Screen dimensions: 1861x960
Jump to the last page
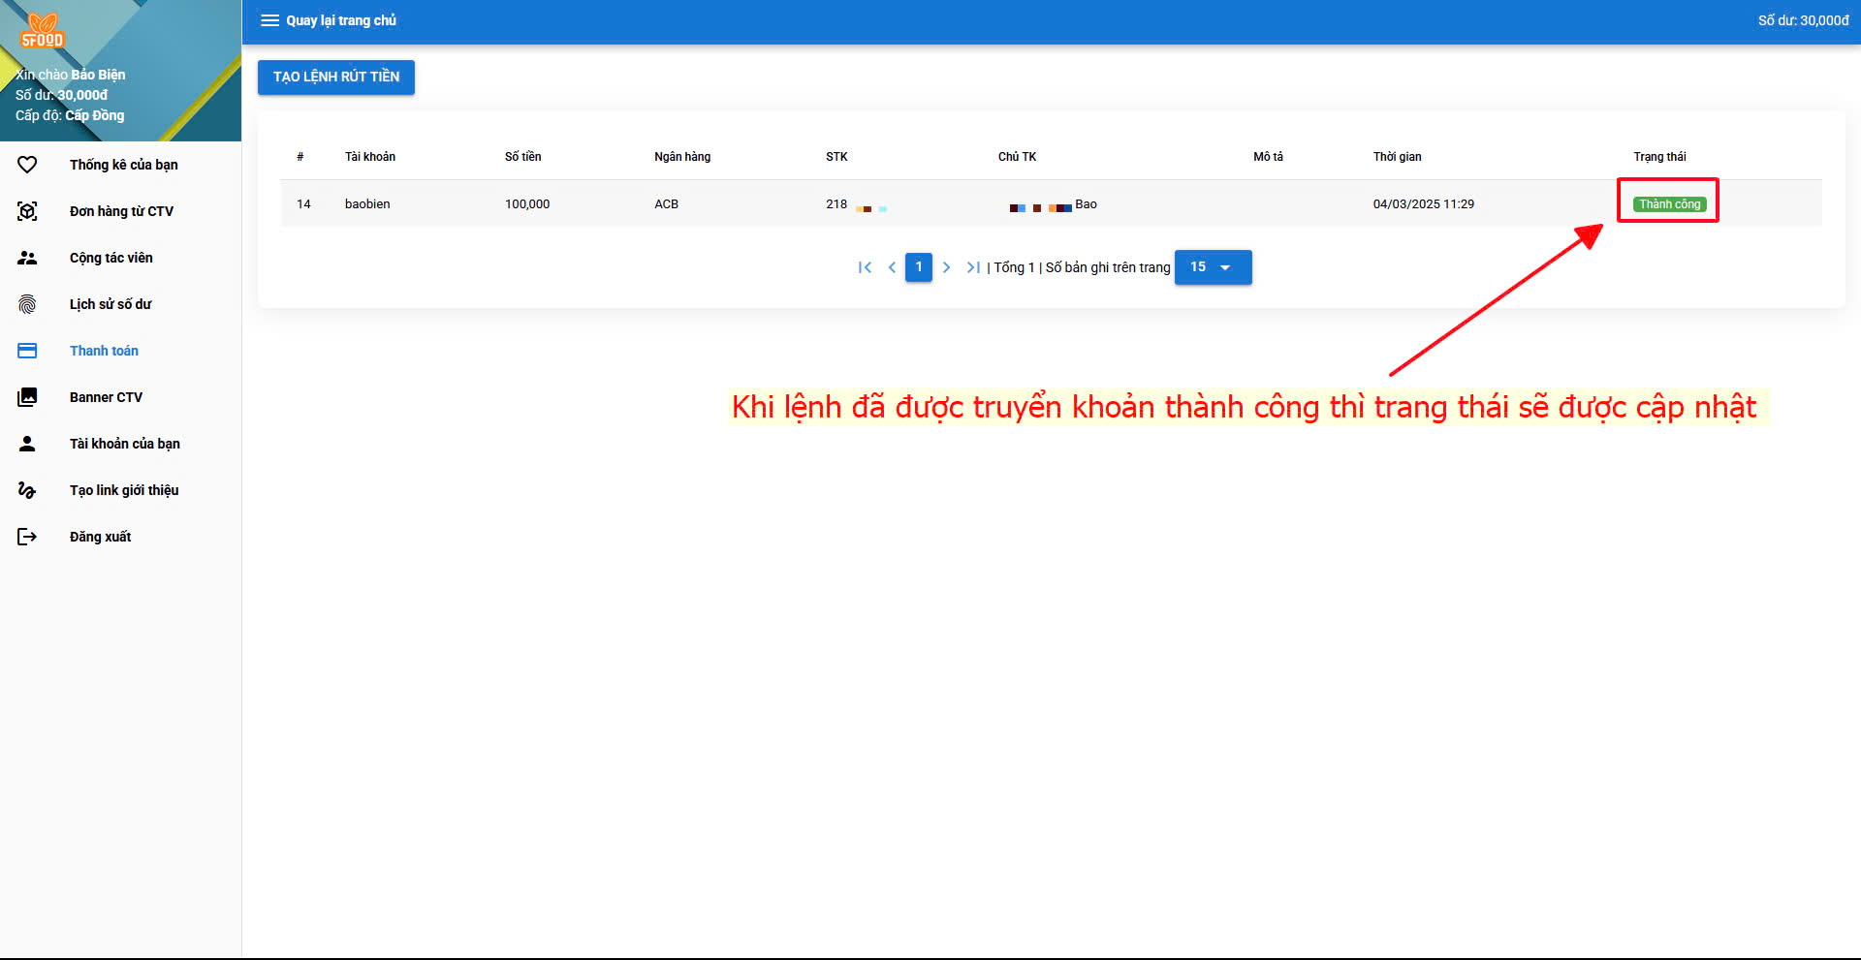coord(972,267)
